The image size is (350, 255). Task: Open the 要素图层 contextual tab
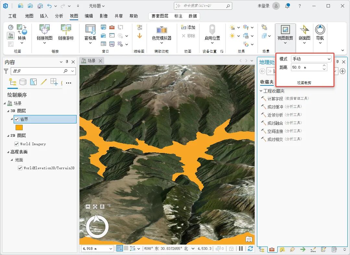[x=160, y=16]
